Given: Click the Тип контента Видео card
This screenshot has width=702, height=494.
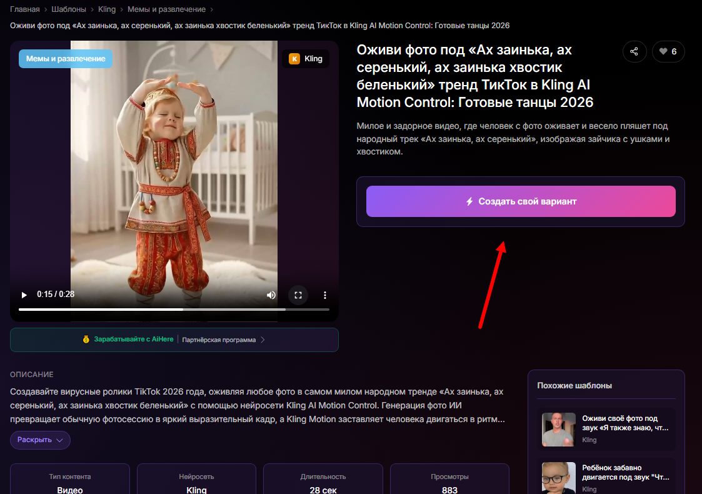Looking at the screenshot, I should pyautogui.click(x=70, y=479).
